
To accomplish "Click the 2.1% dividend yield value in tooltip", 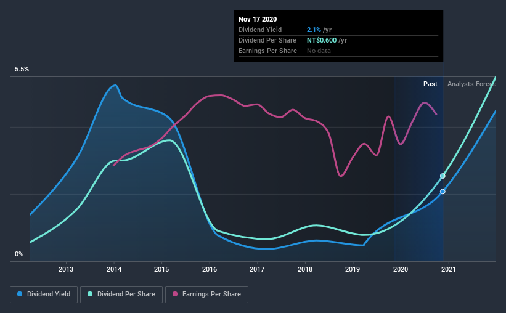I will pos(314,30).
